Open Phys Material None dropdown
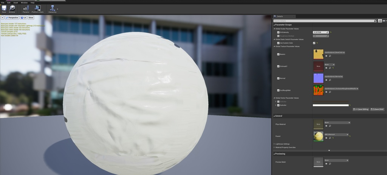This screenshot has height=175, width=387. pos(337,122)
